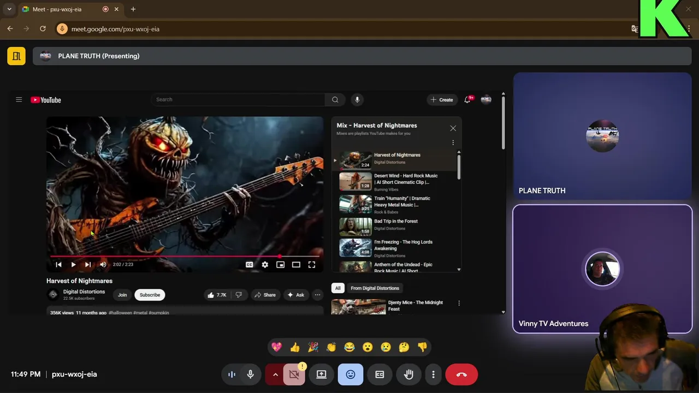699x393 pixels.
Task: Open the Mix playlist three-dot menu
Action: 453,143
